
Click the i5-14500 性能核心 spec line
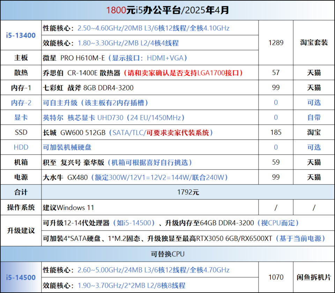click(136, 270)
